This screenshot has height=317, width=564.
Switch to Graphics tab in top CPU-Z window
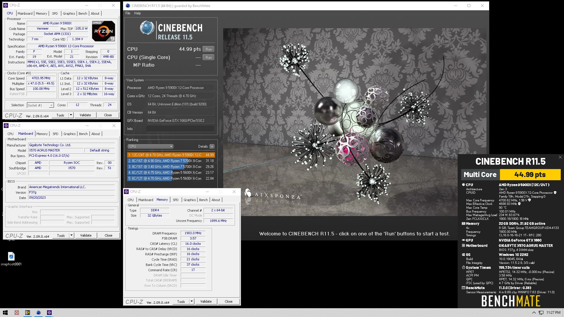click(69, 14)
